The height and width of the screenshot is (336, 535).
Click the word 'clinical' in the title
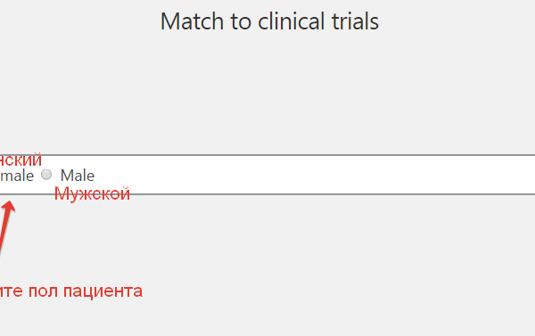[292, 21]
